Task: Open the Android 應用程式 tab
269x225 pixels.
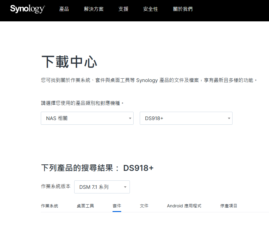Action: click(x=184, y=206)
